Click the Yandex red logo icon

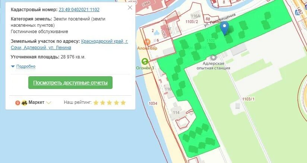pyautogui.click(x=18, y=103)
